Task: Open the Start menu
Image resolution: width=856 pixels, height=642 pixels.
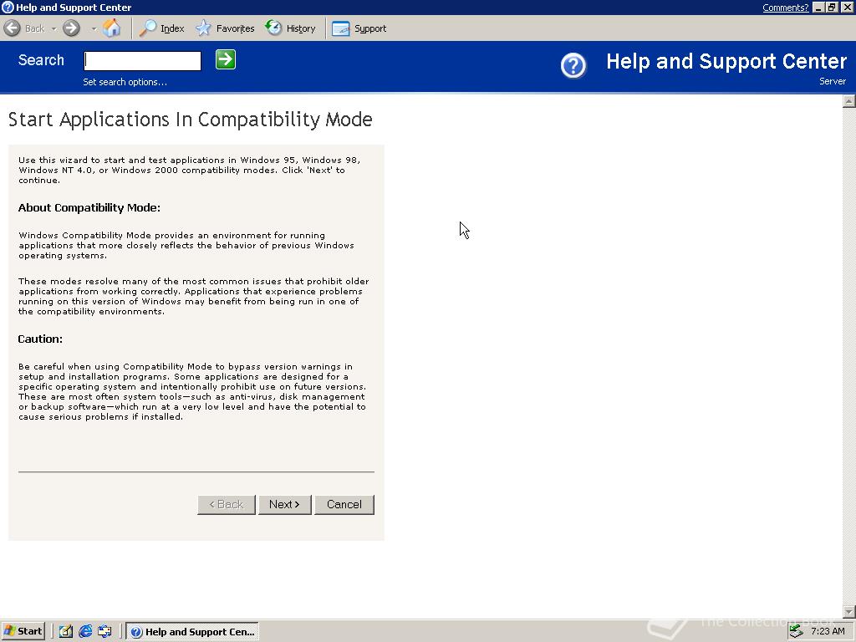Action: pyautogui.click(x=23, y=631)
